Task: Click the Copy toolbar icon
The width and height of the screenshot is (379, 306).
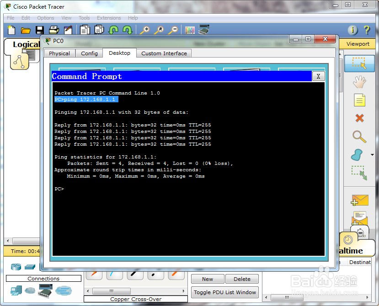Action: point(85,30)
